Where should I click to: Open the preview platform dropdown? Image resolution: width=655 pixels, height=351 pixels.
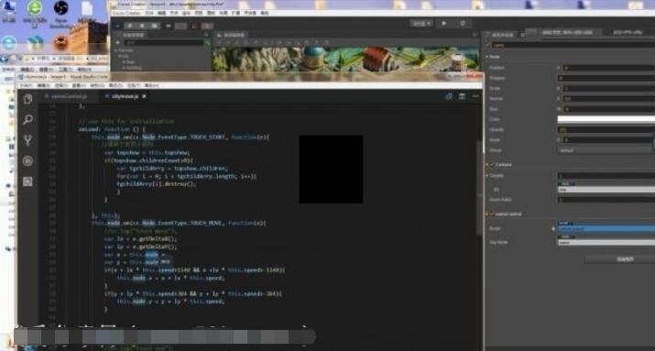tap(421, 24)
